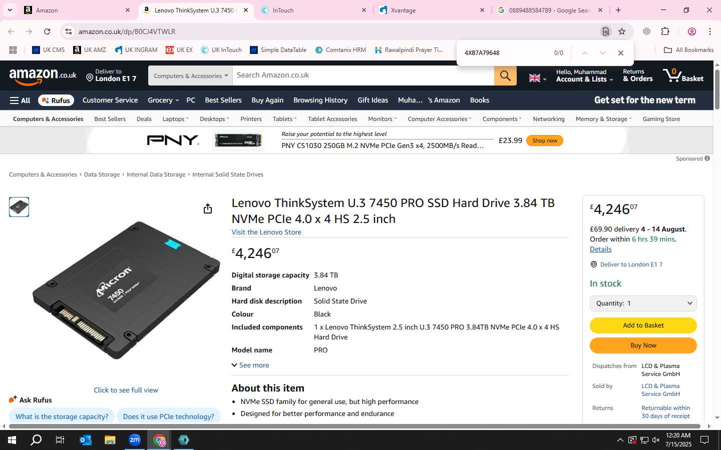721x450 pixels.
Task: Open UK CMS bookmark
Action: (49, 50)
